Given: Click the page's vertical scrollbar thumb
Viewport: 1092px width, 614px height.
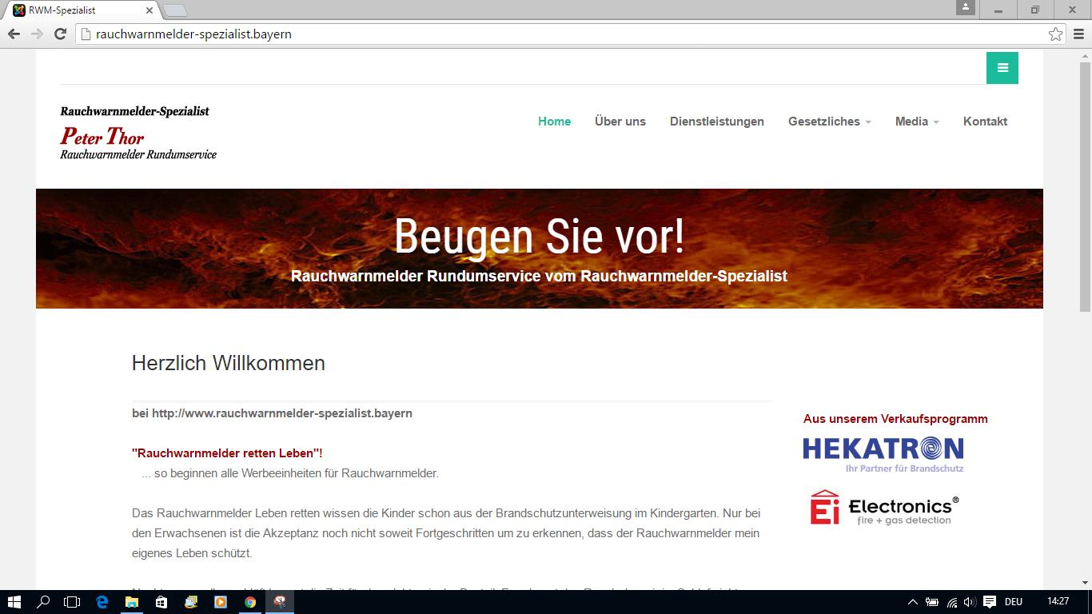Looking at the screenshot, I should [x=1085, y=184].
